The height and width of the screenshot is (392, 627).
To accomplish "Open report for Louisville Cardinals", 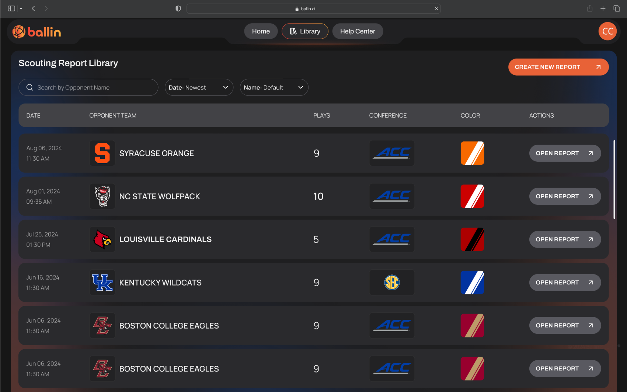I will click(565, 239).
